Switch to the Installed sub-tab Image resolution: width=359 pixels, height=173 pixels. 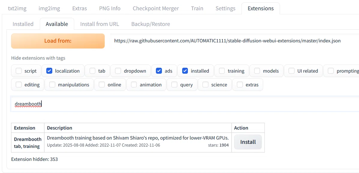pyautogui.click(x=23, y=24)
